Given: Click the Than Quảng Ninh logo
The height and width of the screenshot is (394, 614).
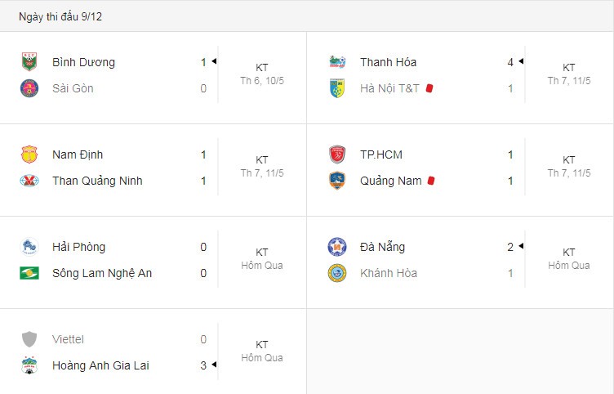Looking at the screenshot, I should point(29,181).
